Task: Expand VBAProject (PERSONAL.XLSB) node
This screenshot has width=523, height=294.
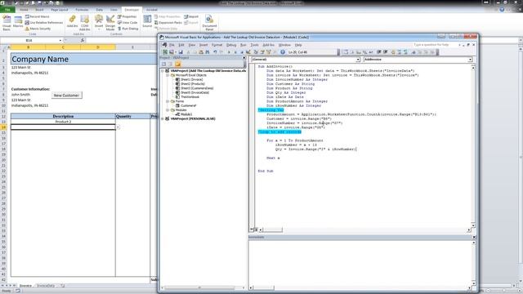Action: coord(163,118)
